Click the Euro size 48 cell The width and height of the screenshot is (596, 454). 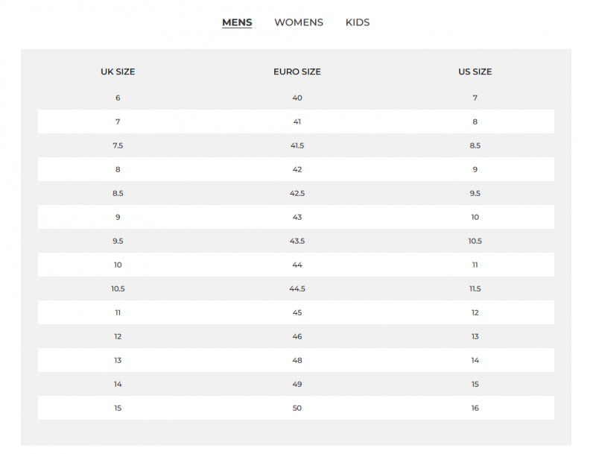pos(297,361)
